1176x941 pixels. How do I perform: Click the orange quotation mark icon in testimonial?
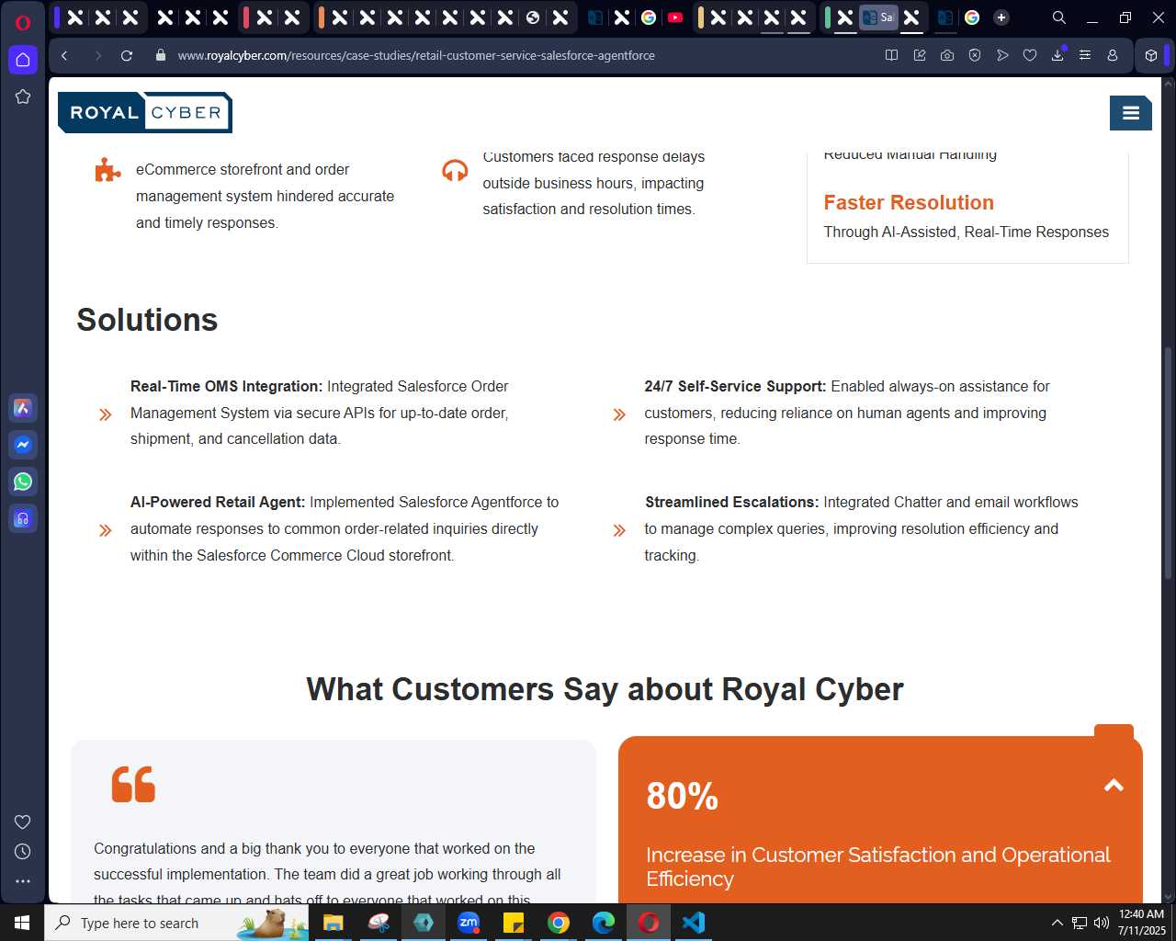coord(133,784)
